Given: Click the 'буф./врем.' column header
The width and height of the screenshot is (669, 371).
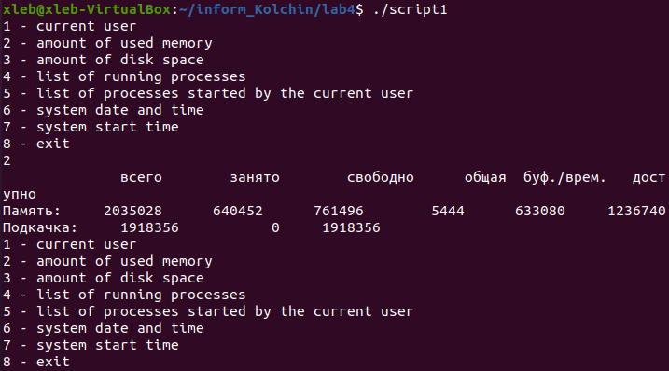Looking at the screenshot, I should click(x=564, y=177).
